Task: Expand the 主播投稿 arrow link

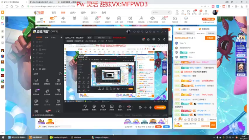Action: (184, 29)
